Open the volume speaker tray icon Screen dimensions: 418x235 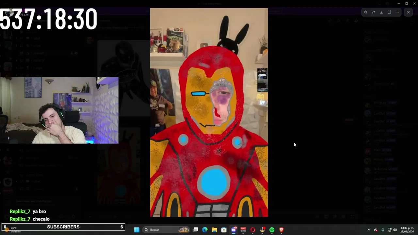(x=395, y=230)
